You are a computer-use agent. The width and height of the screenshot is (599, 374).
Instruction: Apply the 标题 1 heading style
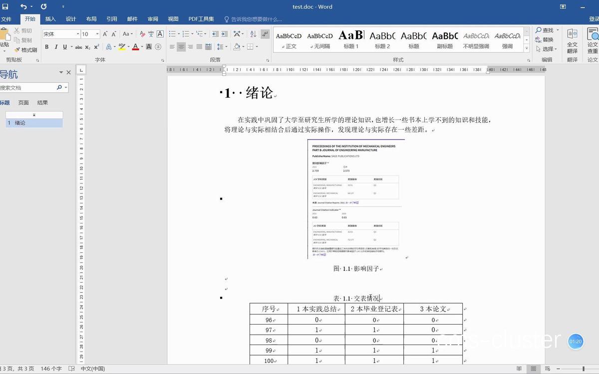coord(351,40)
